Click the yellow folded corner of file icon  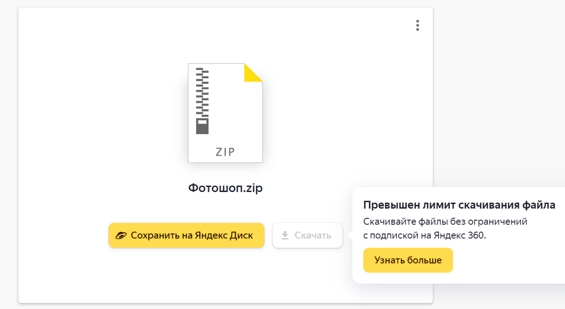point(252,72)
